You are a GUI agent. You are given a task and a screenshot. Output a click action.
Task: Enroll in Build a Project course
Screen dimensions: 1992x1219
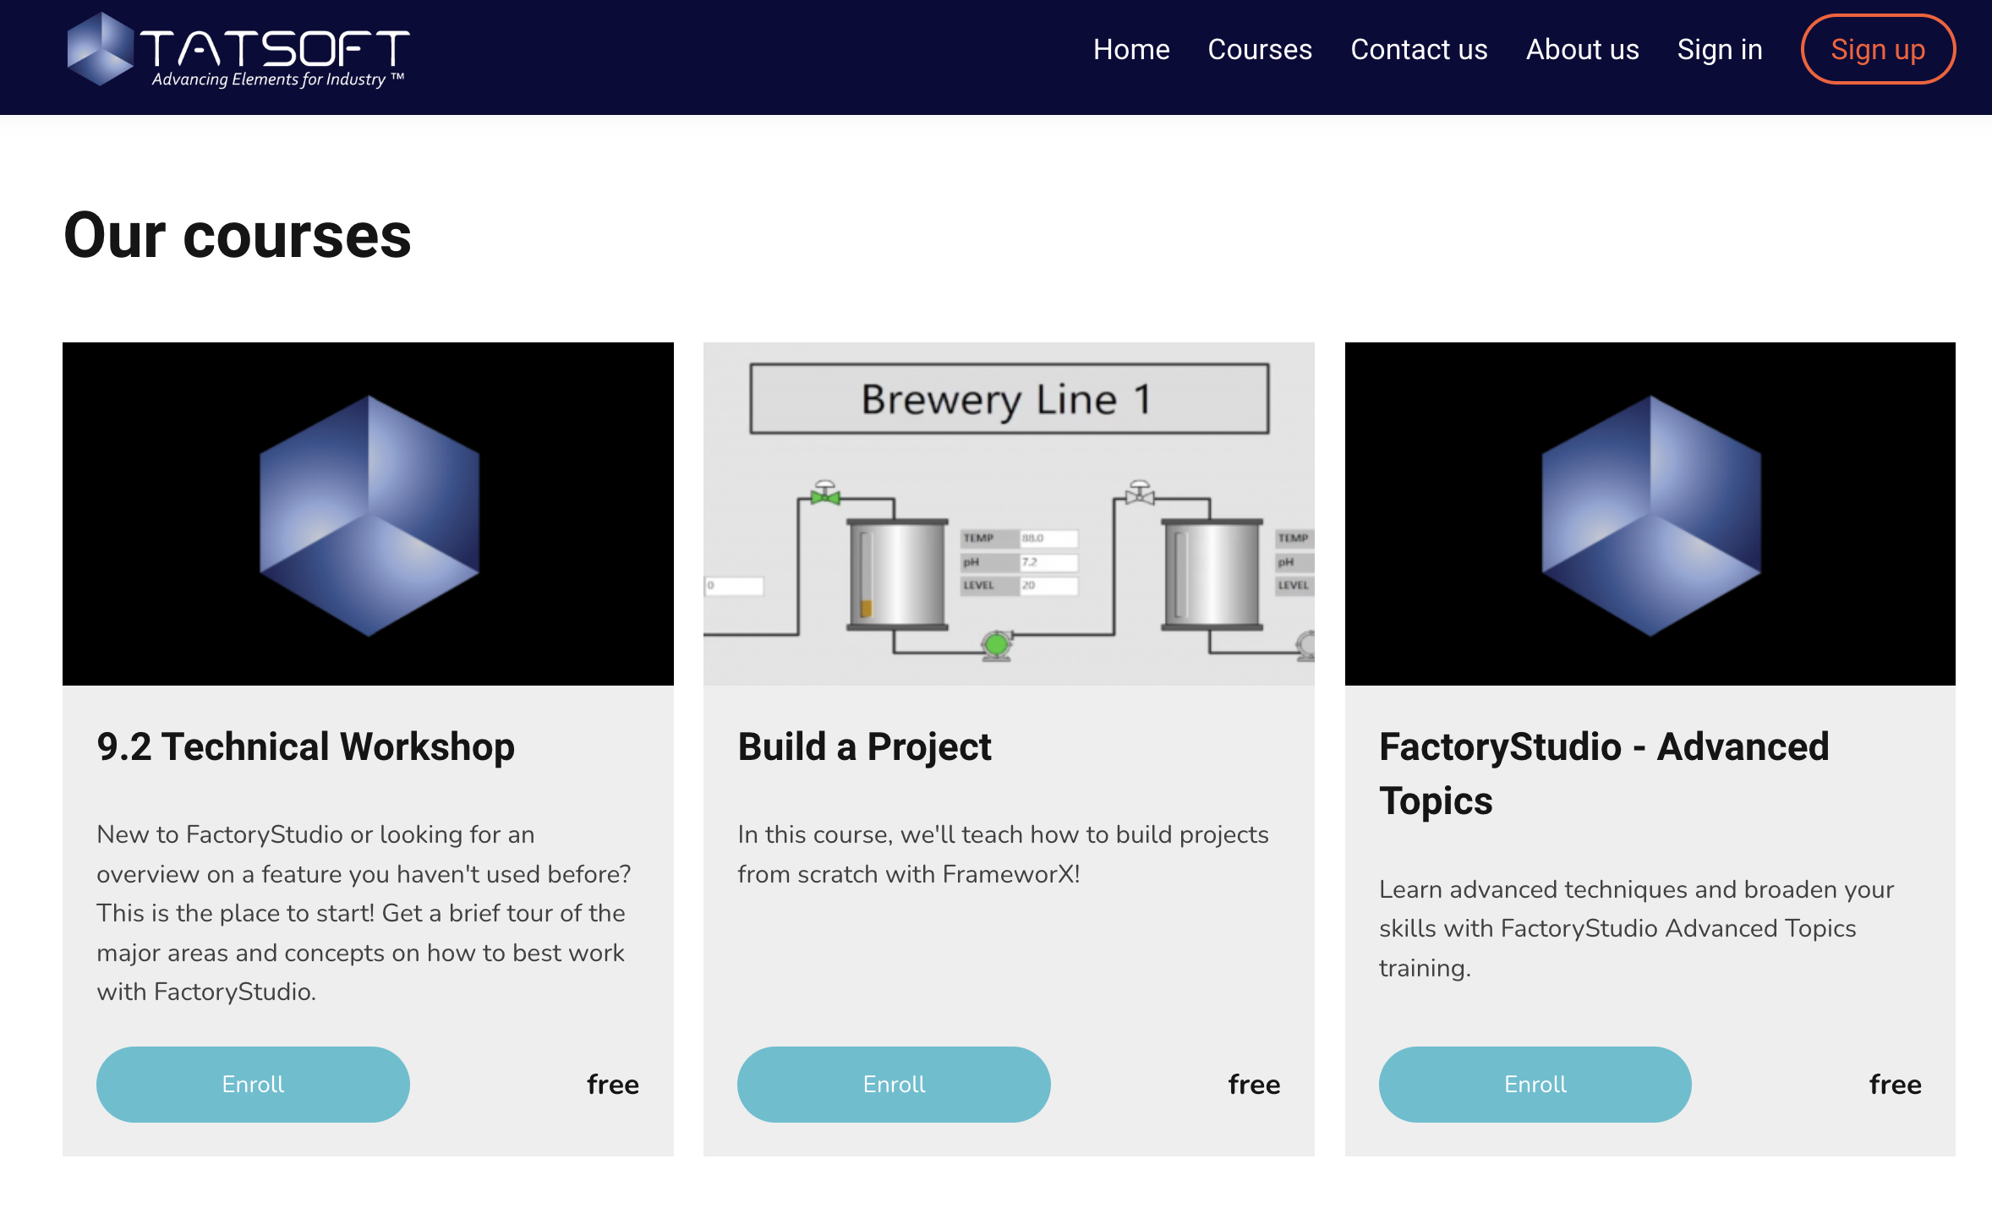[x=894, y=1085]
